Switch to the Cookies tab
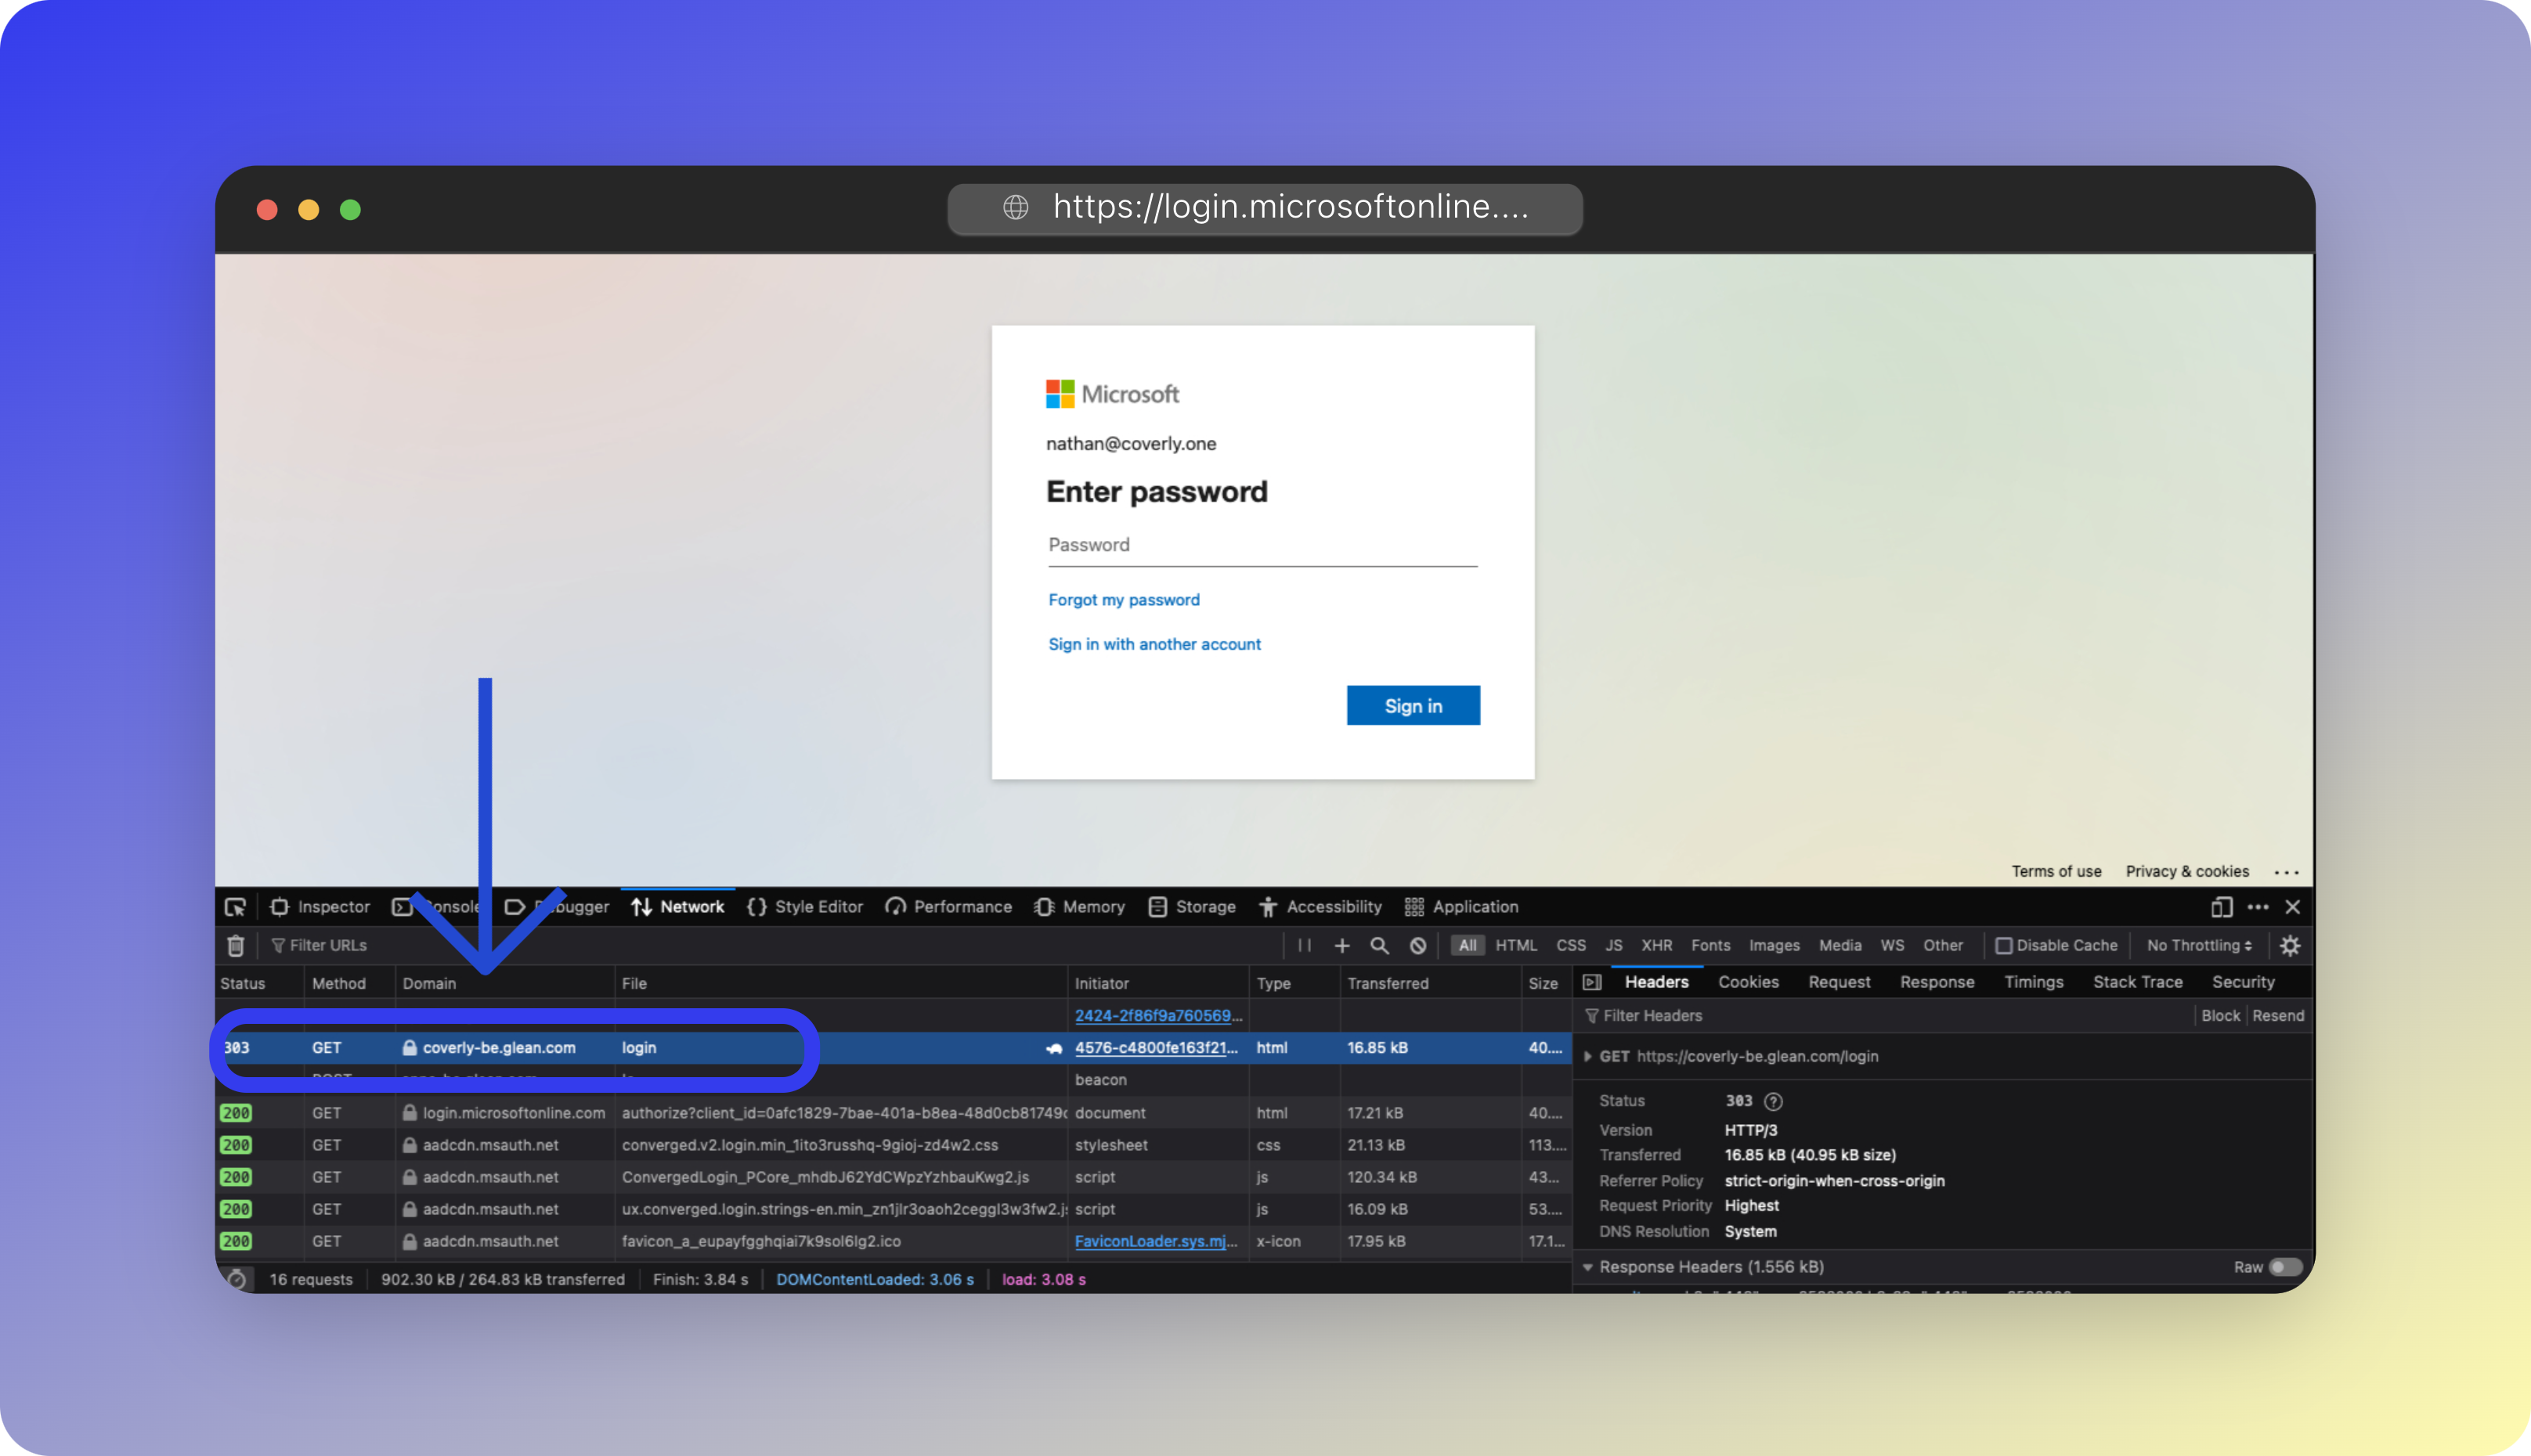Image resolution: width=2531 pixels, height=1456 pixels. point(1748,982)
